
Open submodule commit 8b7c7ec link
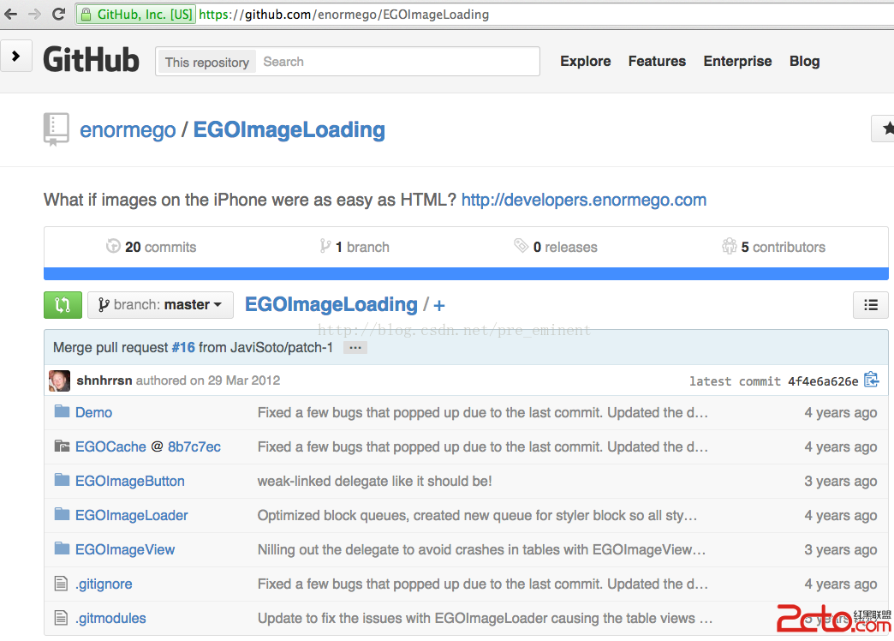194,447
